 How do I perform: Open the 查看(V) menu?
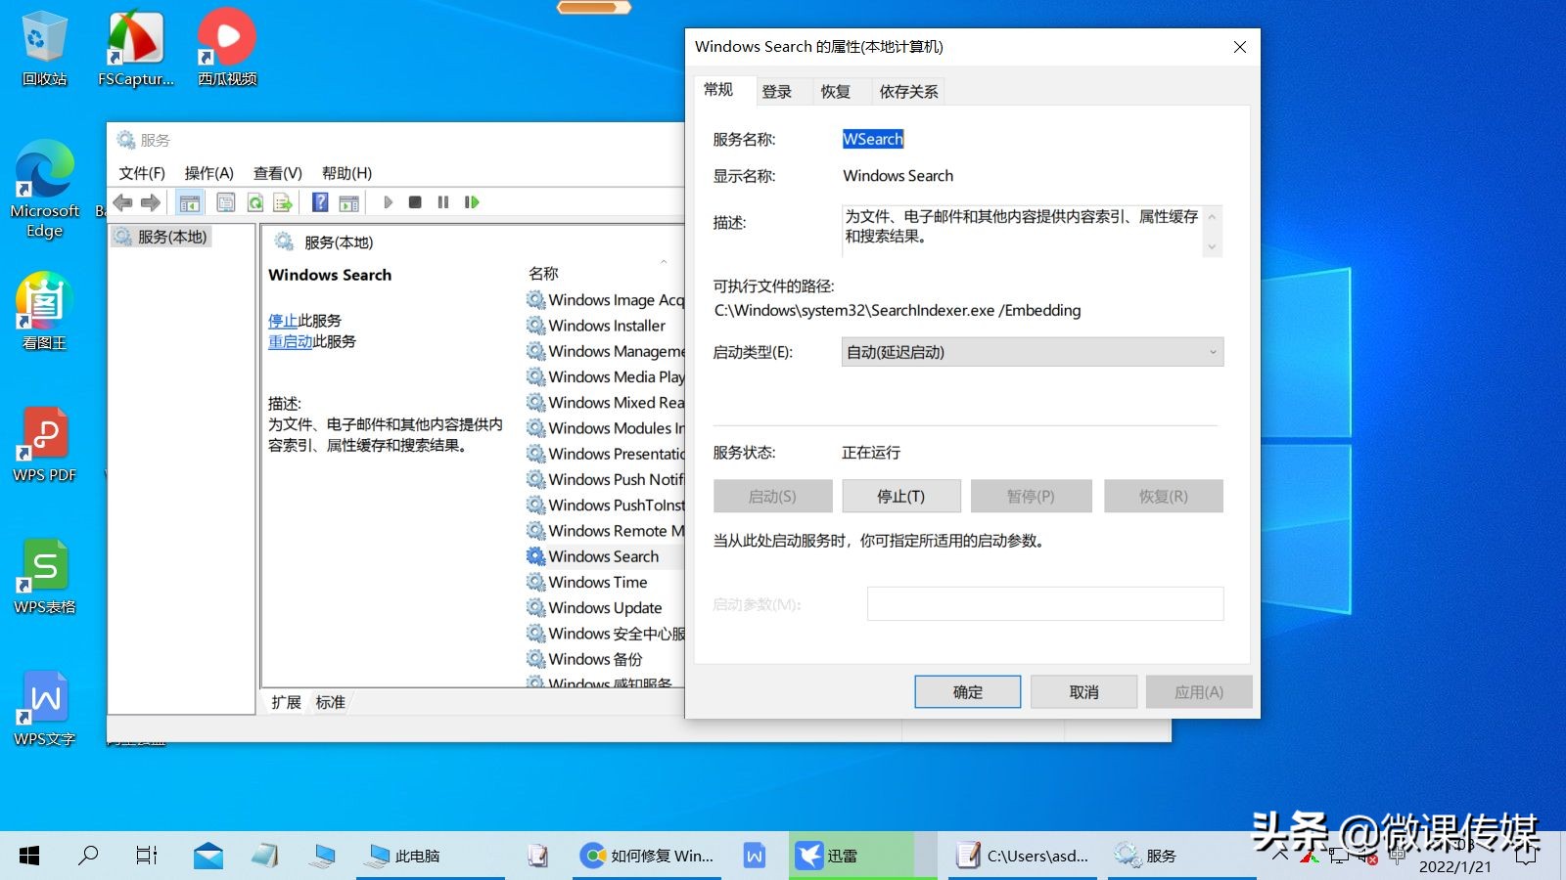[278, 173]
